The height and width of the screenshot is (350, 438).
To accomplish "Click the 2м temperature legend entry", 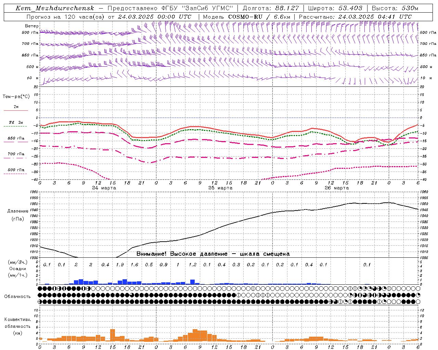I will click(16, 107).
